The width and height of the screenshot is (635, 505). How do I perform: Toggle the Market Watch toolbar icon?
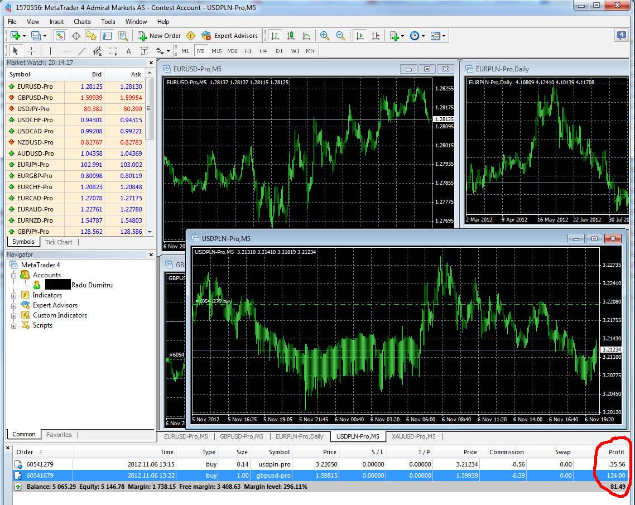(60, 36)
